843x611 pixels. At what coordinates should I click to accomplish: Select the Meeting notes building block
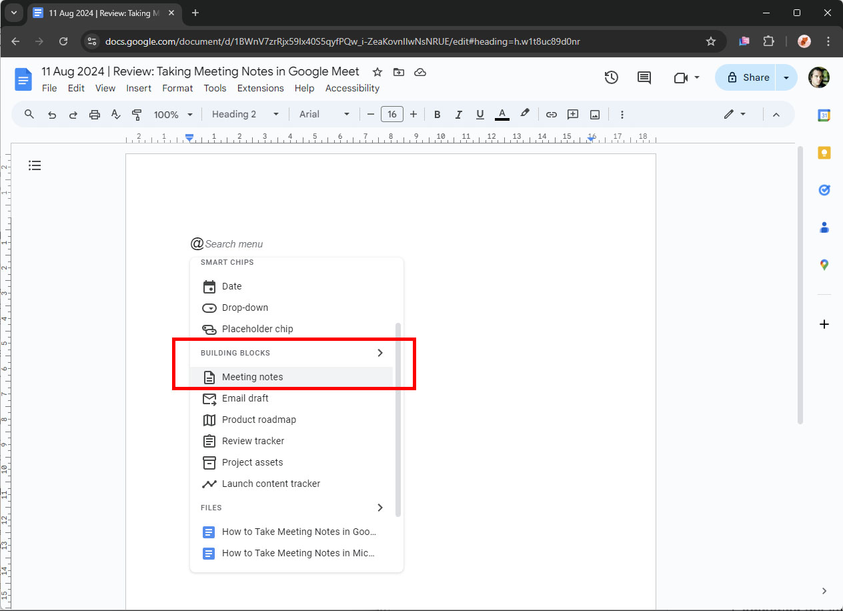point(291,377)
